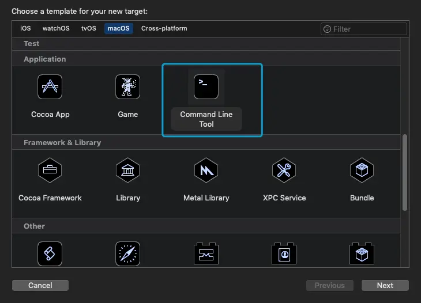This screenshot has width=421, height=303.
Task: Open the Cross-platform tab
Action: pyautogui.click(x=164, y=28)
